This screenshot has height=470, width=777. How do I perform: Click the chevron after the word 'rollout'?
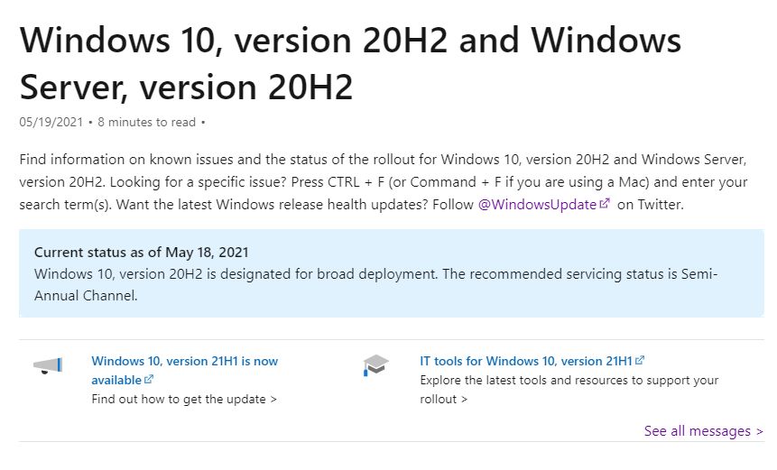pos(464,400)
